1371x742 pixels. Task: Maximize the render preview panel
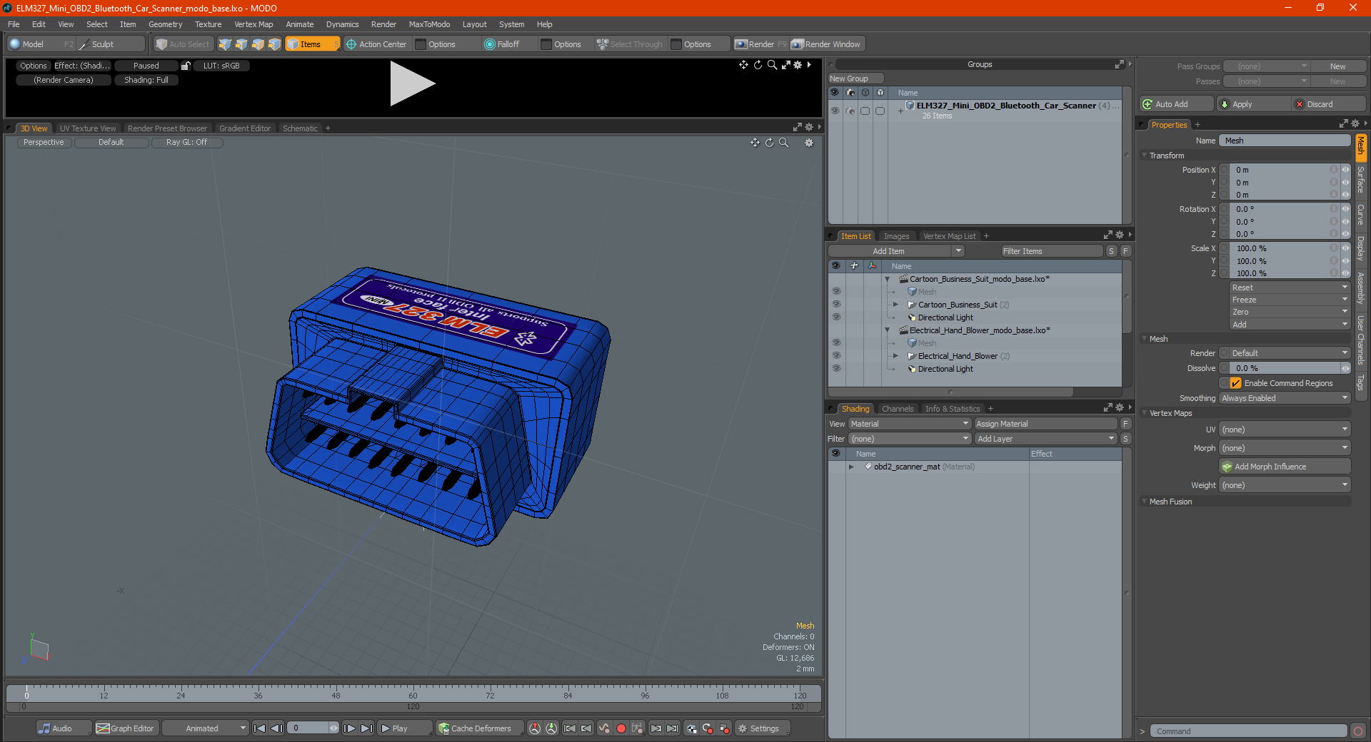pos(785,65)
